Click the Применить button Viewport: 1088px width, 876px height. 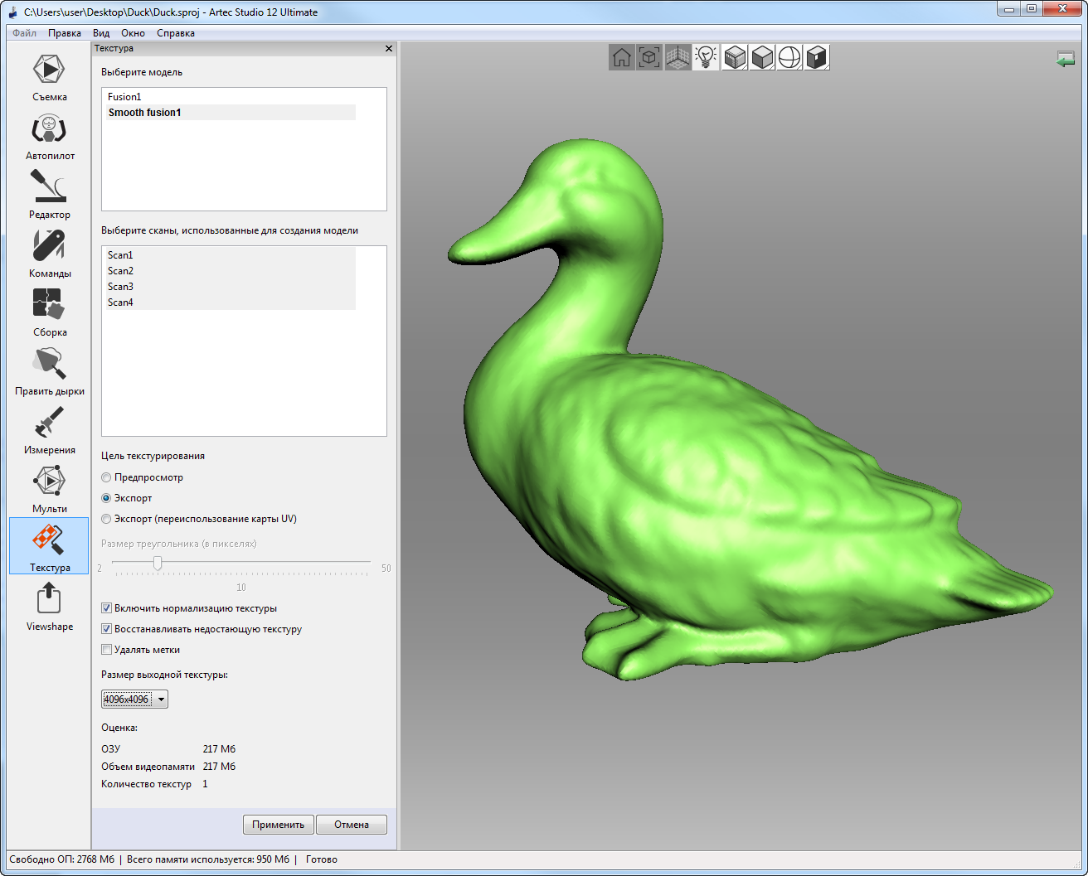pos(279,825)
